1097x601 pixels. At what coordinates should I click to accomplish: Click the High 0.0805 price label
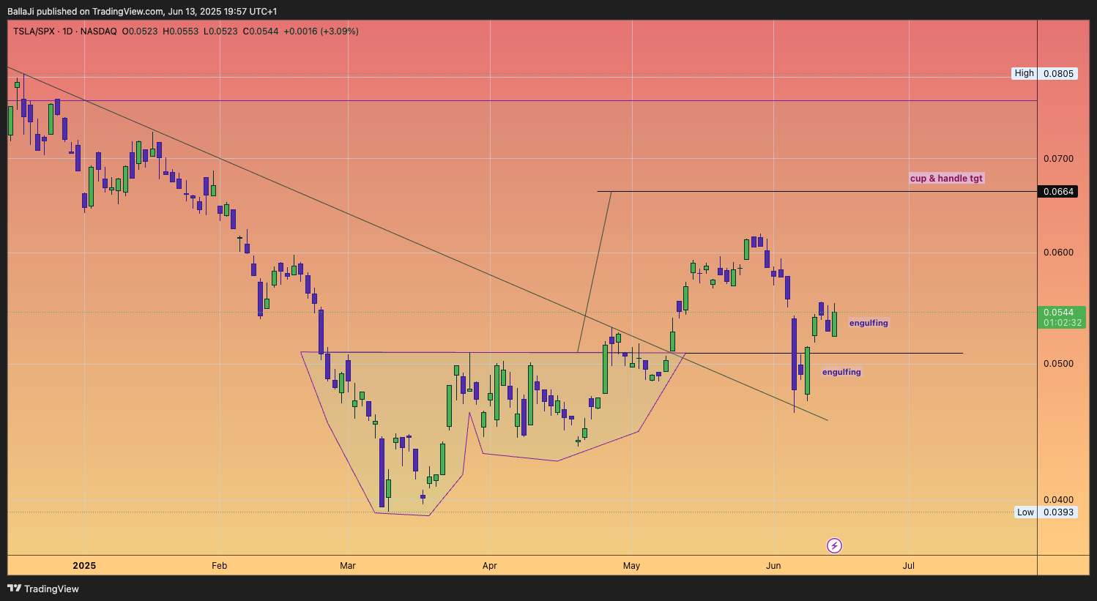click(x=1045, y=73)
